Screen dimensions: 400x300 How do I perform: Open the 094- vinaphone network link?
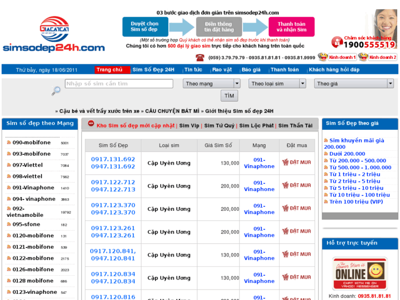[34, 199]
